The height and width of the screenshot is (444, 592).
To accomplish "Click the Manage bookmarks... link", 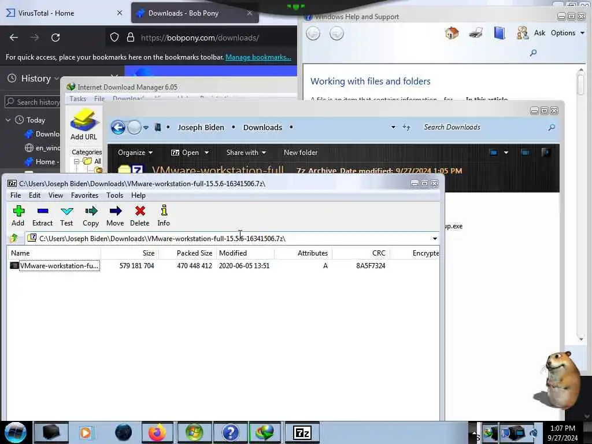I will click(x=258, y=57).
